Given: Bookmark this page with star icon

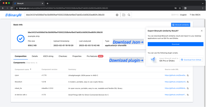Looking at the screenshot, I should [180, 8].
